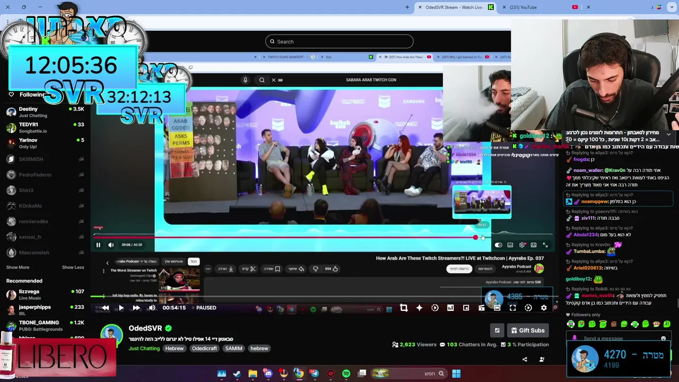Expand list with Show More

(18, 267)
